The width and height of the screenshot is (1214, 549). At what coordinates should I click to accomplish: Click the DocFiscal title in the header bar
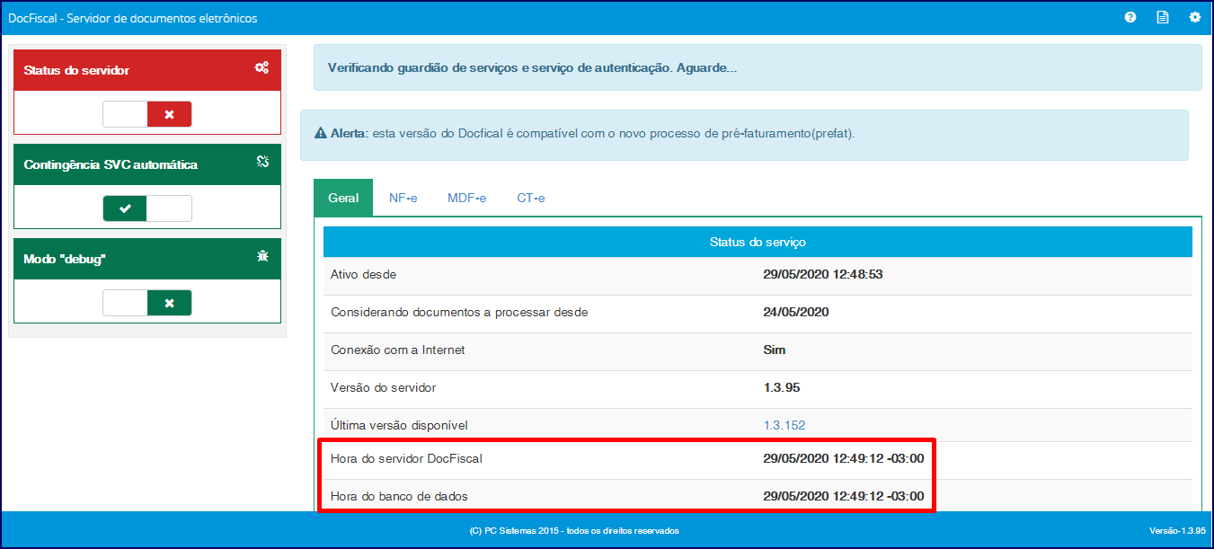click(x=132, y=18)
